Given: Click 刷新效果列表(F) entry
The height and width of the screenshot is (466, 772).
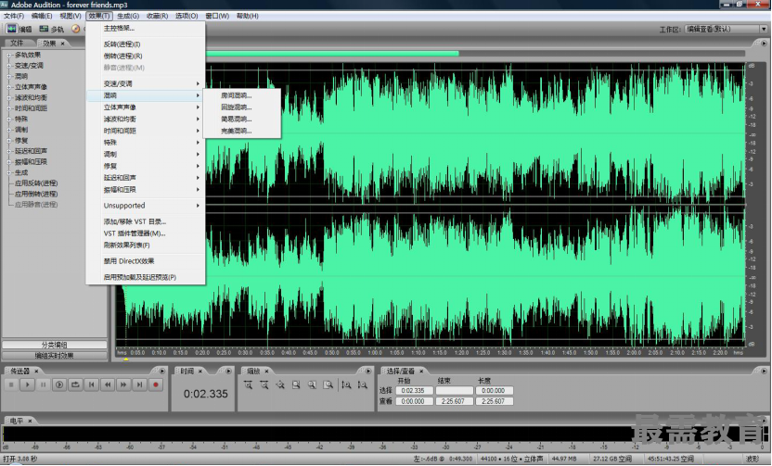Looking at the screenshot, I should [x=146, y=246].
